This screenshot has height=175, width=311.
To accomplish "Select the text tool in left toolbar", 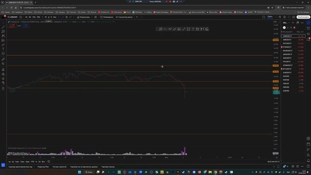I will tap(3, 49).
